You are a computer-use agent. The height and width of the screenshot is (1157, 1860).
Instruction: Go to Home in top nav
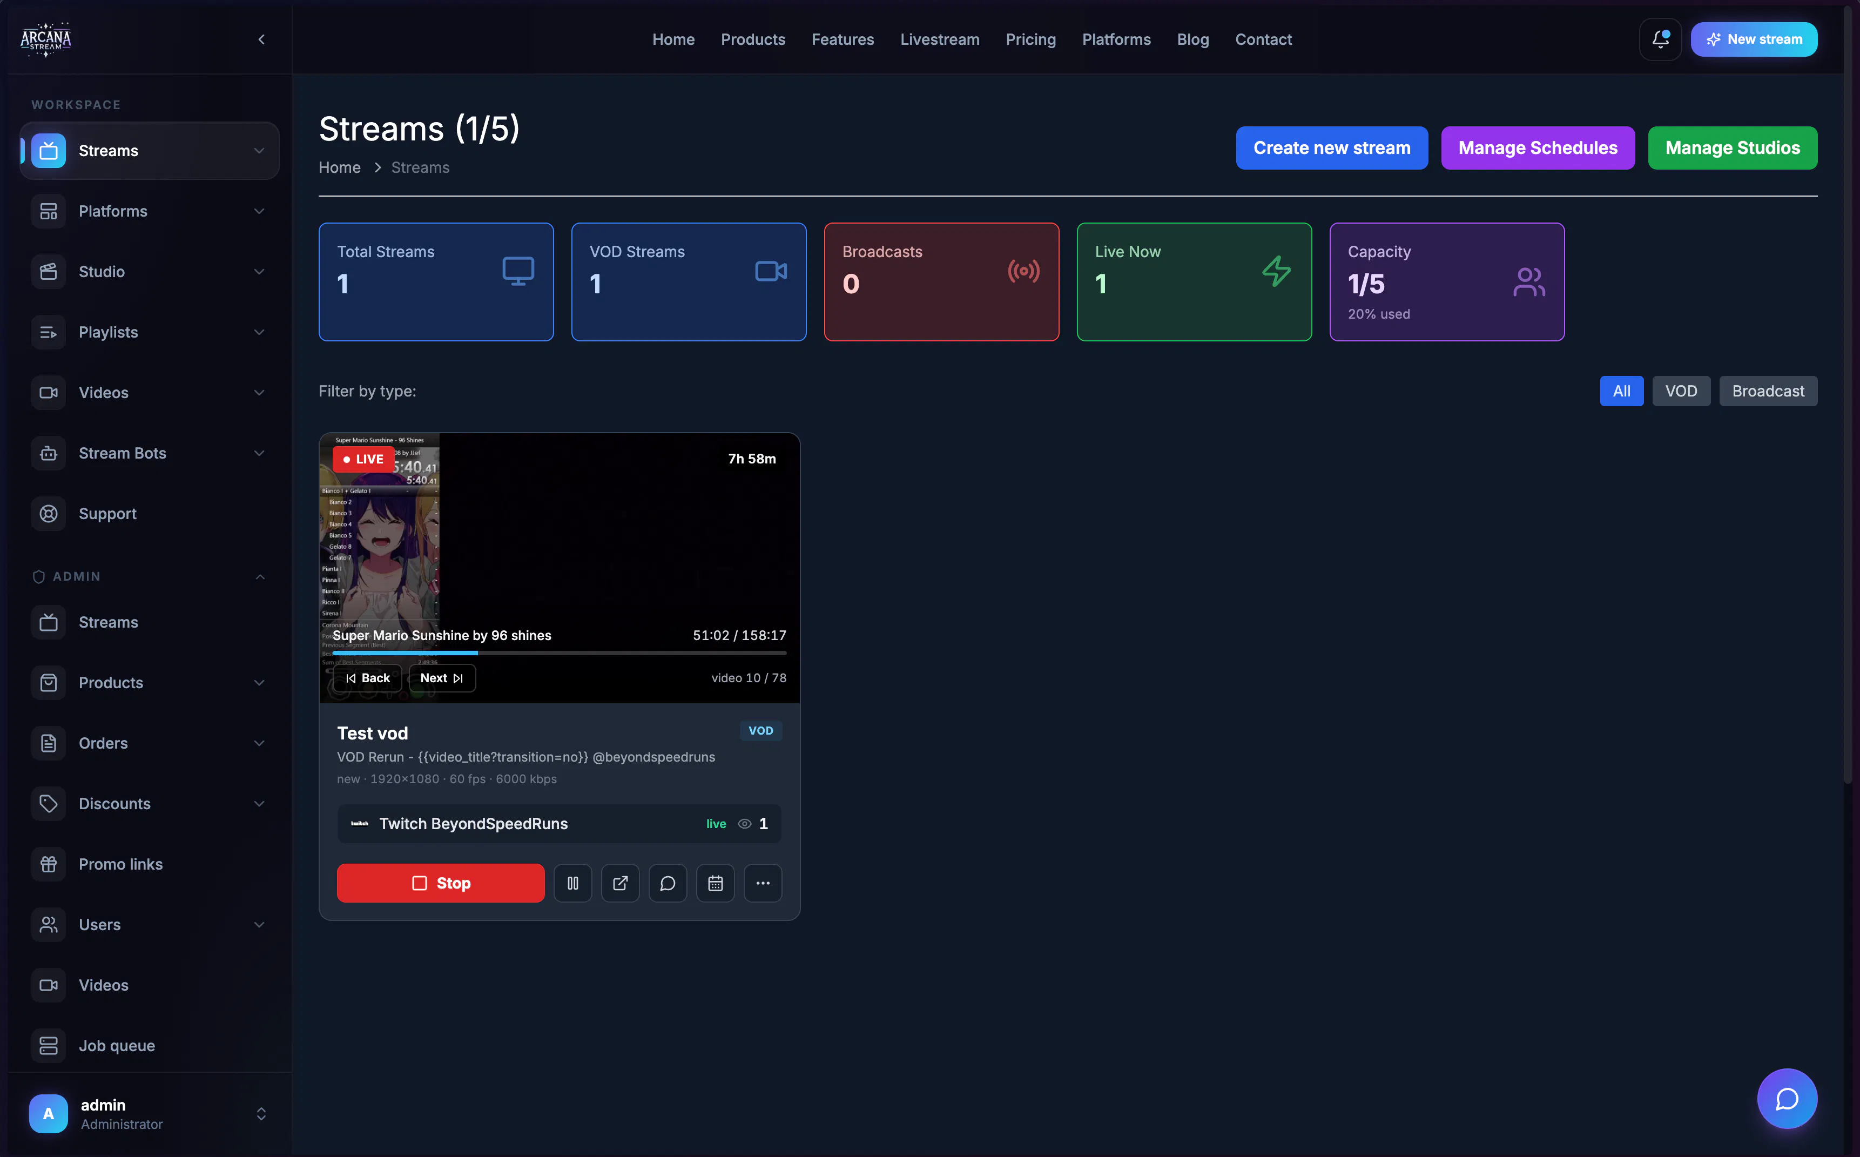point(672,39)
